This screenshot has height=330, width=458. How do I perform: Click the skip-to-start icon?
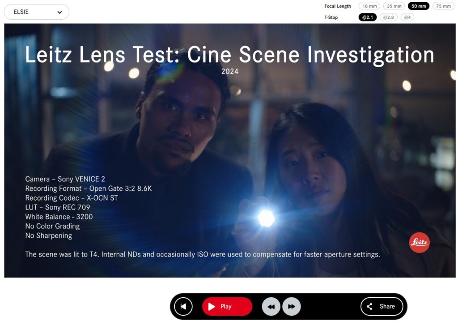183,306
